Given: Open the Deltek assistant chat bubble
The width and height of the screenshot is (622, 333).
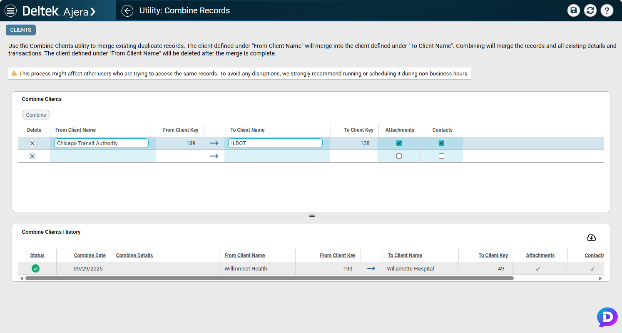Looking at the screenshot, I should point(607,317).
